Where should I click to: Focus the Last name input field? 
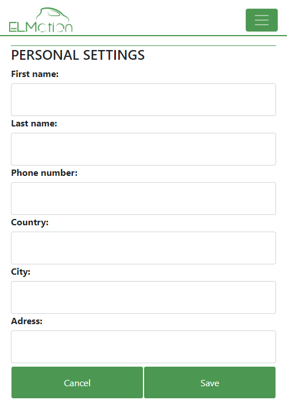[143, 149]
